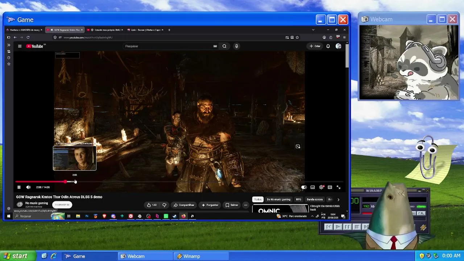Toggle subtitles on the video

point(312,187)
